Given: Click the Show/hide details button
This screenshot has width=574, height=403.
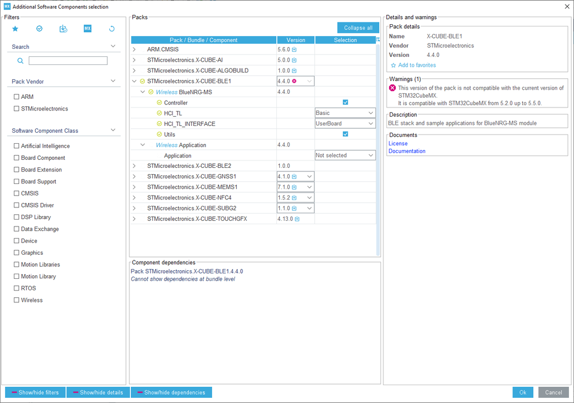Looking at the screenshot, I should click(98, 393).
